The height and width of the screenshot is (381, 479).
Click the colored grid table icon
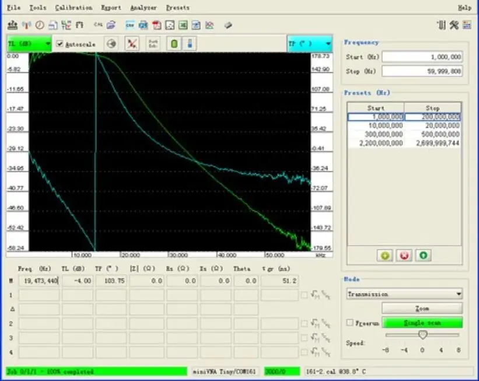coord(467,25)
